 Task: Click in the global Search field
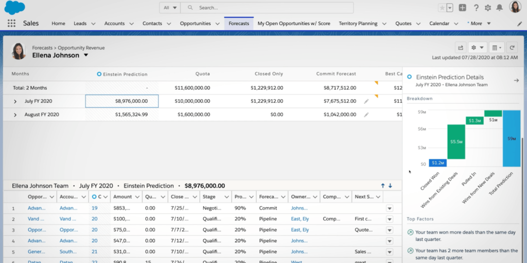[267, 8]
